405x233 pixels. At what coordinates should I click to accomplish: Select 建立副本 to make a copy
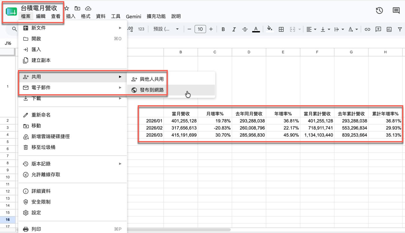click(73, 60)
